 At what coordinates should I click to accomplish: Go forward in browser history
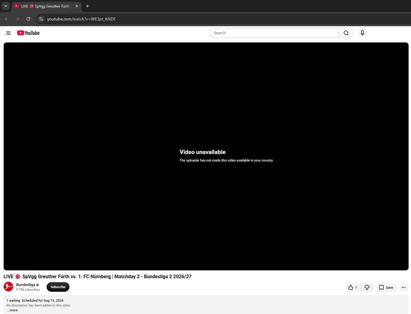(x=17, y=19)
